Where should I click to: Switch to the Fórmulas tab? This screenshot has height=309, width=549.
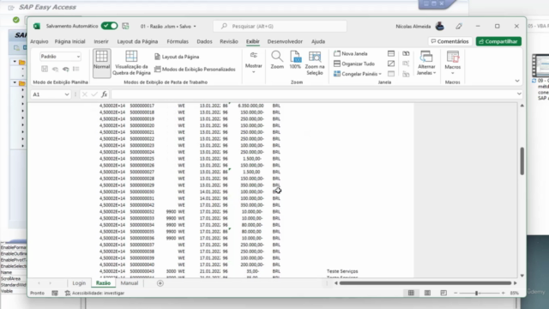(x=178, y=41)
